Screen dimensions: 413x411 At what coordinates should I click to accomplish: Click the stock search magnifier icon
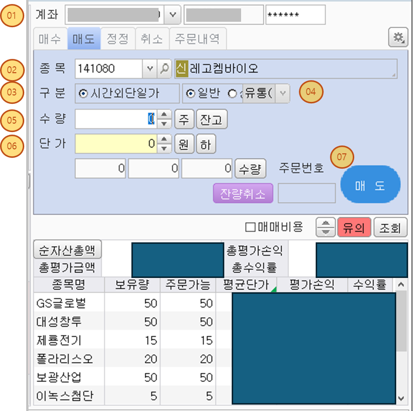coord(165,69)
